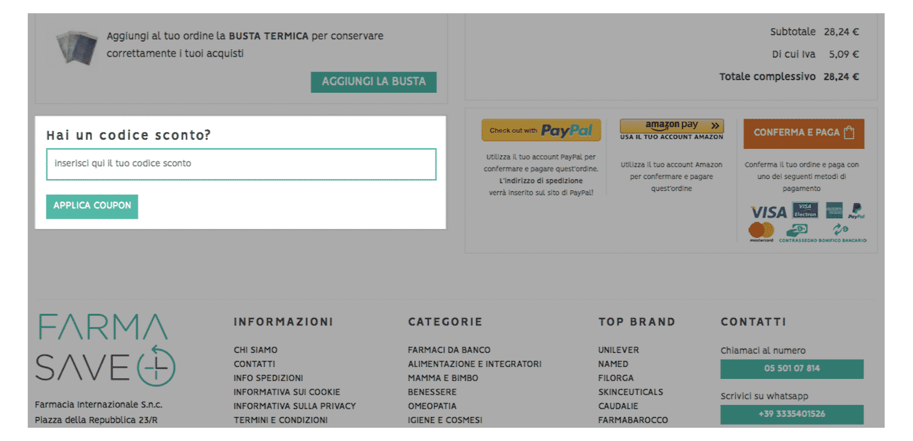
Task: Focus the discount code input field
Action: coord(241,164)
